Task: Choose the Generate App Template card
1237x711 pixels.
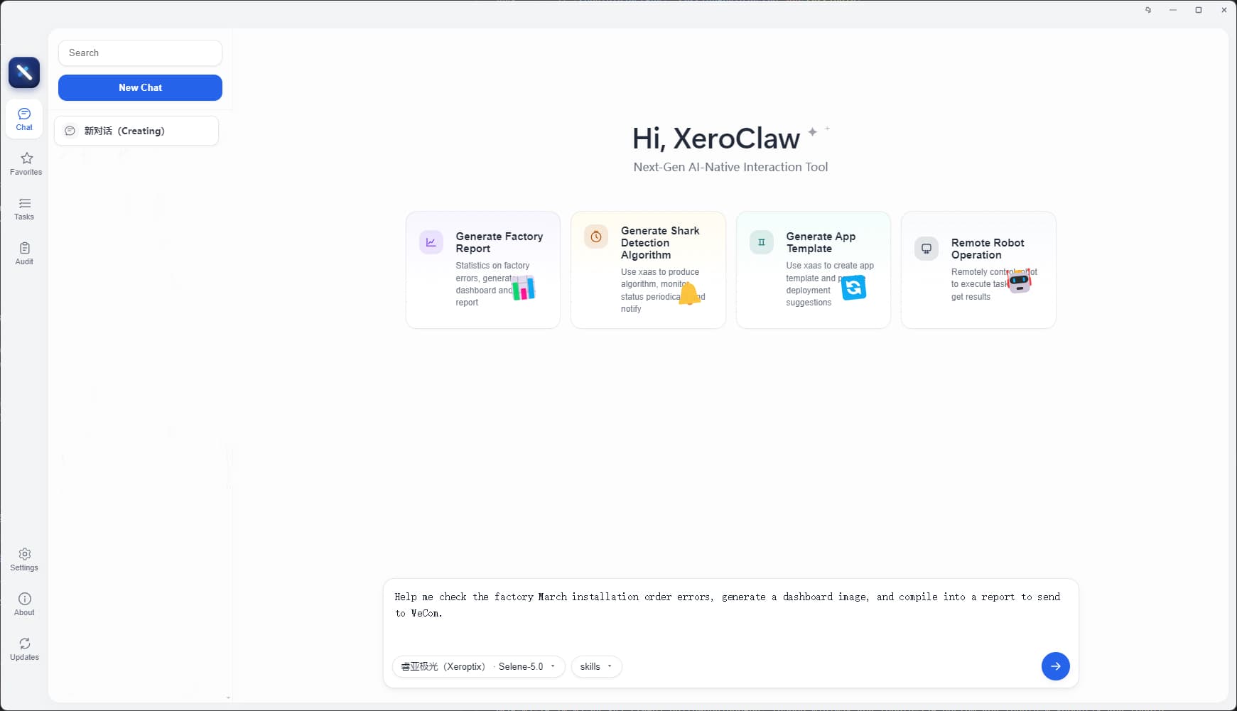Action: pos(813,270)
